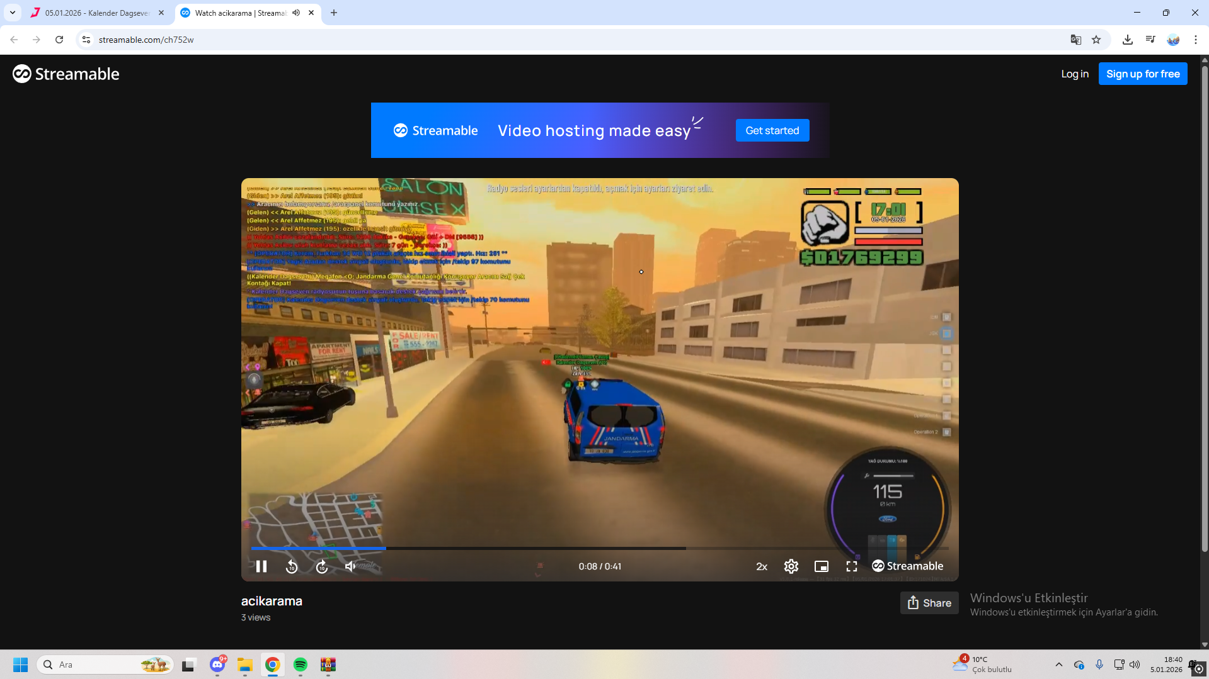Go back to previous page
Screen dimensions: 1209x679
(14, 40)
